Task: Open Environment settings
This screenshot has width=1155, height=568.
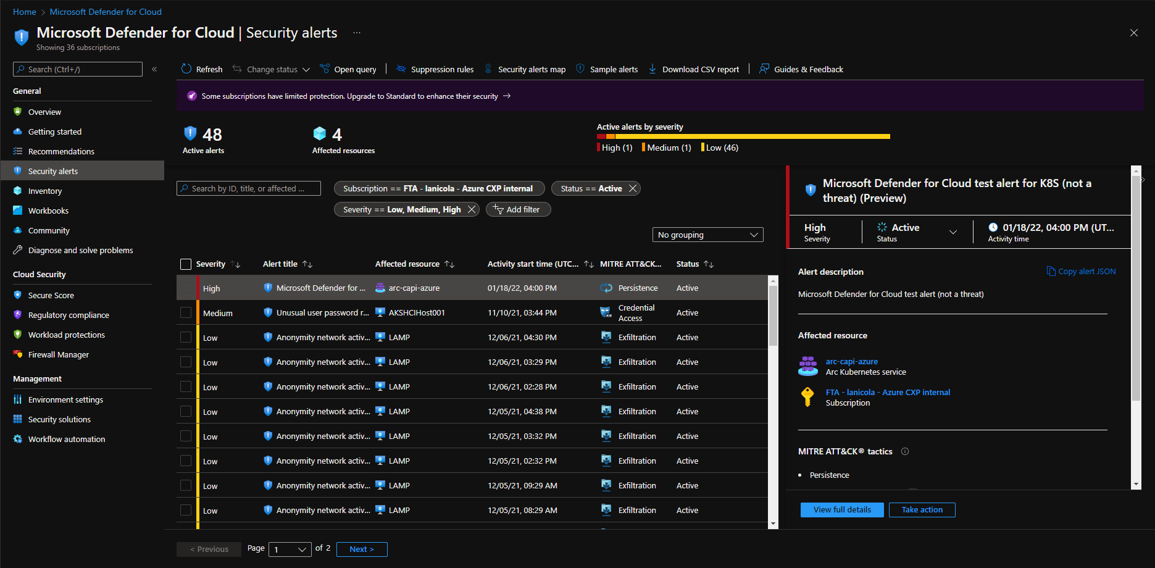Action: point(65,399)
